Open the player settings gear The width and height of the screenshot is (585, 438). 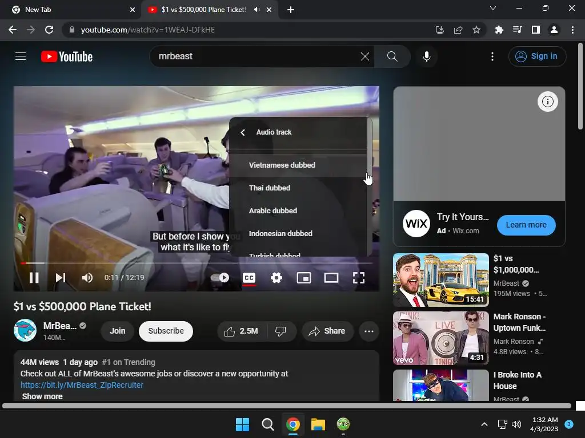pos(277,278)
